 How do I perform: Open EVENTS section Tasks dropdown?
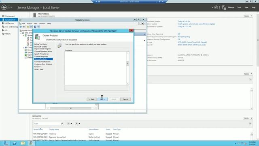click(x=248, y=74)
